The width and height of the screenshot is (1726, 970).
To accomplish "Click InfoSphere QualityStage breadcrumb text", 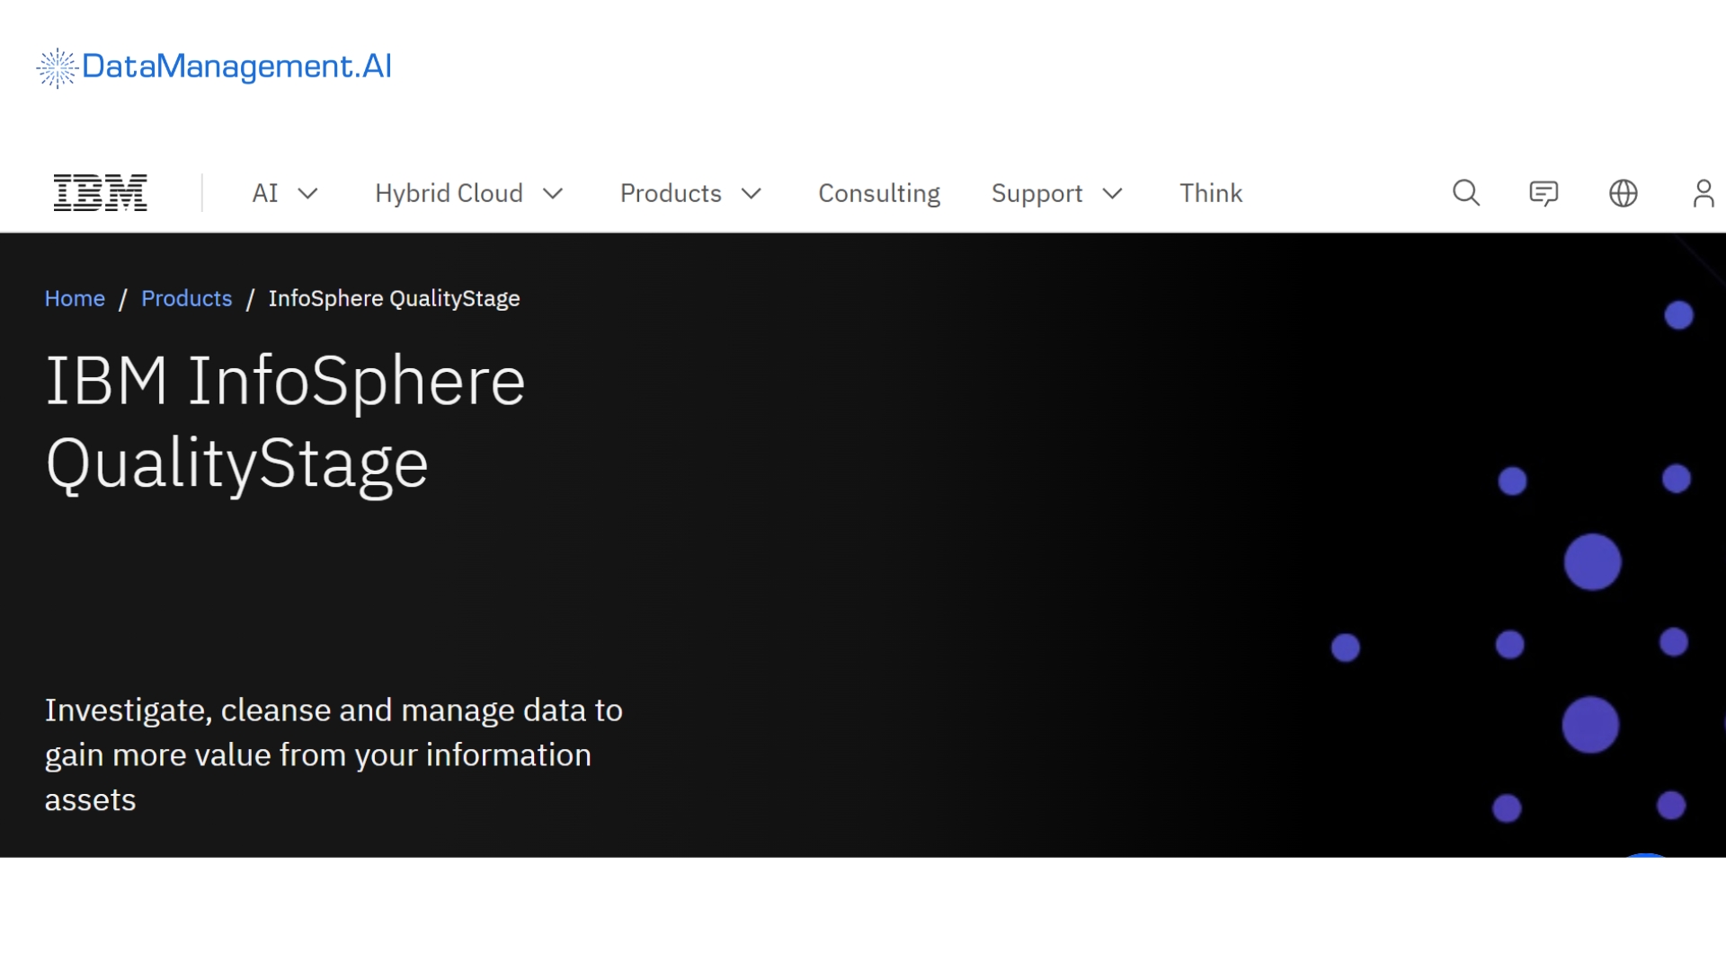I will tap(394, 298).
